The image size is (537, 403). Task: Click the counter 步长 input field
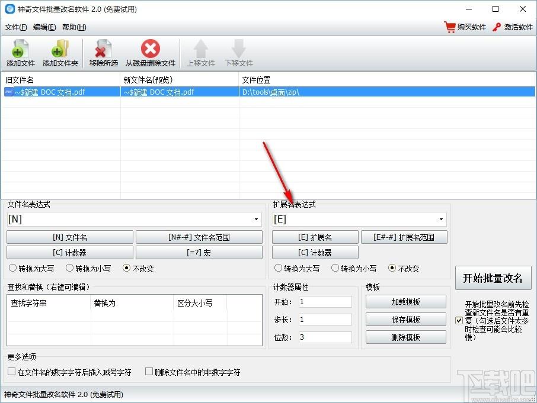(325, 320)
